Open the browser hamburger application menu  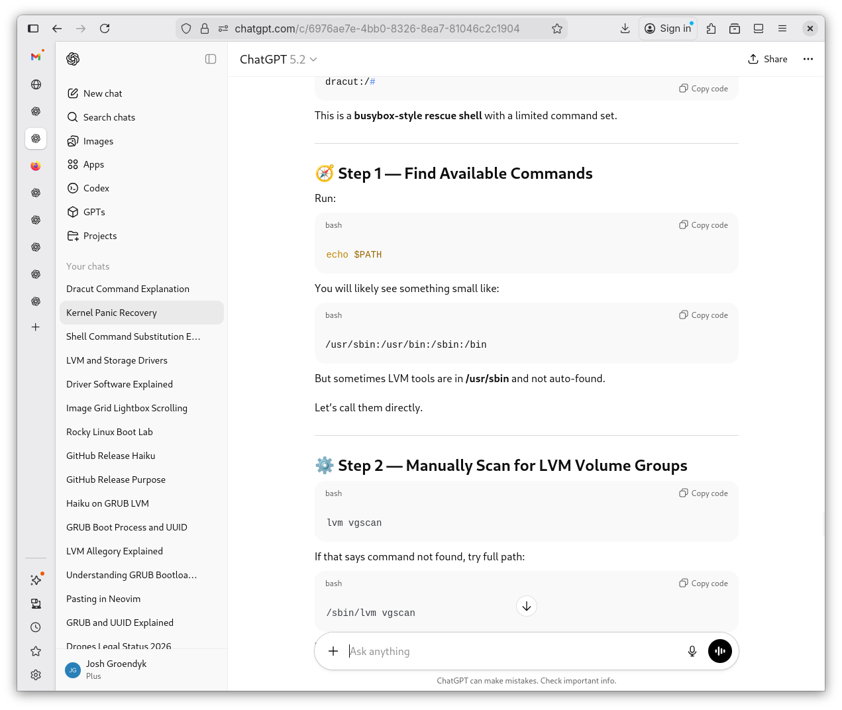782,28
